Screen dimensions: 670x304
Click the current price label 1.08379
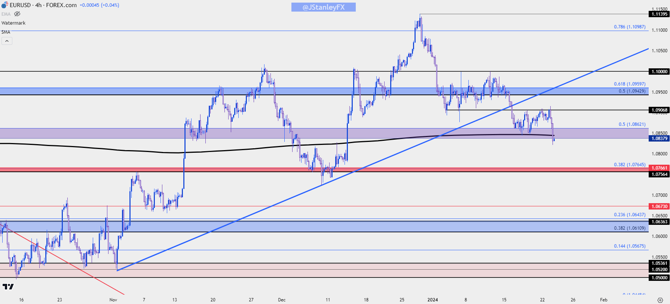pyautogui.click(x=659, y=139)
